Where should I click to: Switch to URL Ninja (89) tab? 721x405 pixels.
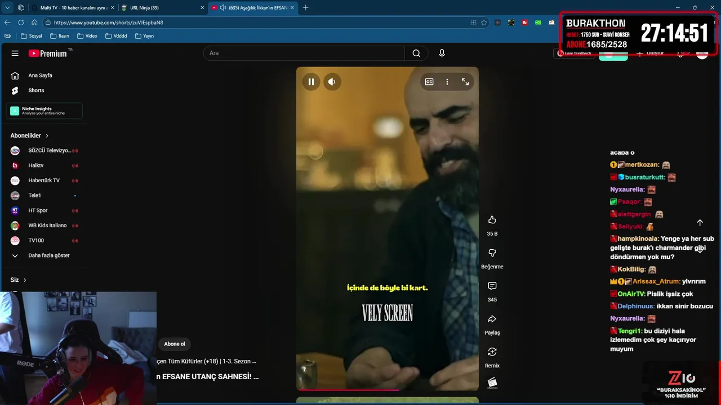tap(162, 7)
